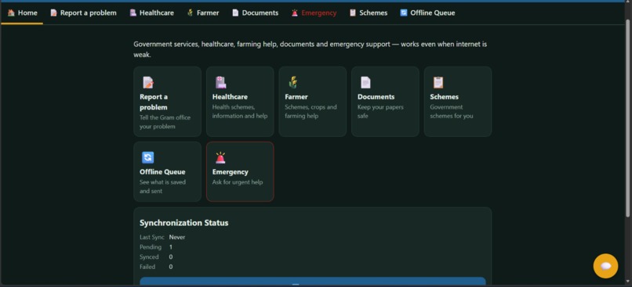Go to the Farmer navigation tab
This screenshot has width=632, height=287.
203,13
